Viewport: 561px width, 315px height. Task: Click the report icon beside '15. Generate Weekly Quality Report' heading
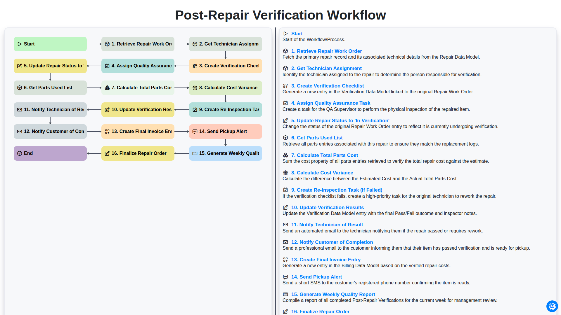pos(285,294)
